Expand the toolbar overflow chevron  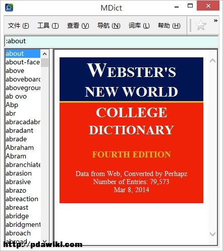click(x=215, y=21)
